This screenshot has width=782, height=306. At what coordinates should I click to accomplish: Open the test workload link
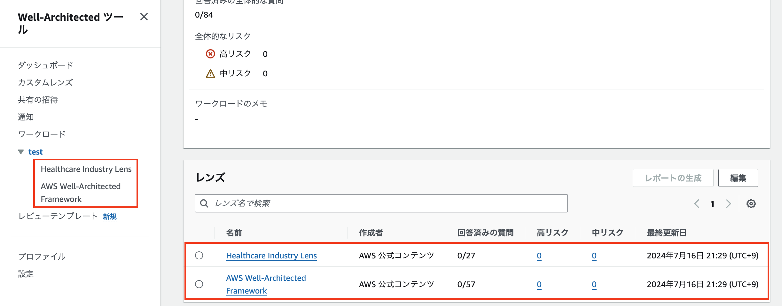(35, 152)
